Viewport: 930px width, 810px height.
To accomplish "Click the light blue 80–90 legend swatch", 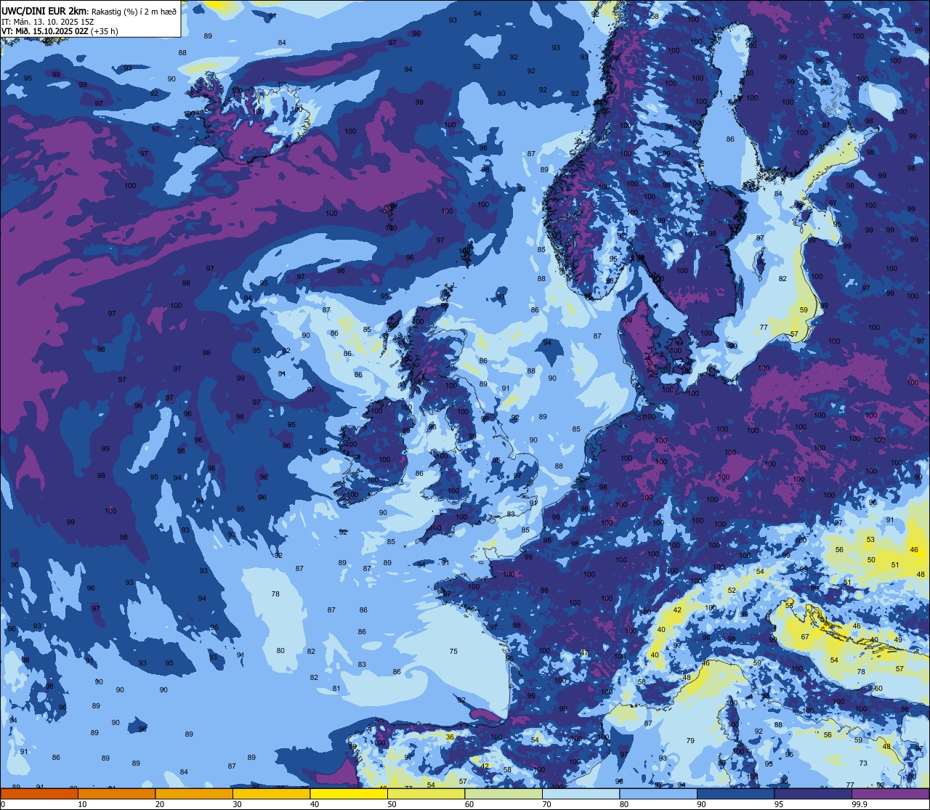I will [658, 793].
